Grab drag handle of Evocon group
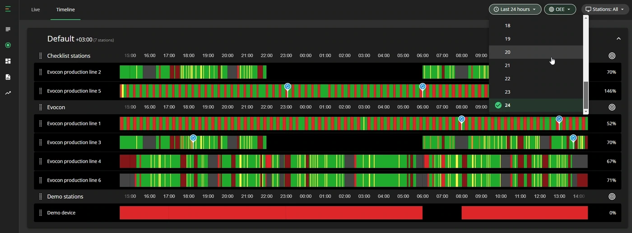The width and height of the screenshot is (632, 233). (40, 107)
